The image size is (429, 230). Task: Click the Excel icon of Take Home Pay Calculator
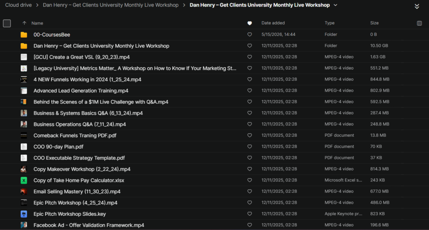coord(24,180)
